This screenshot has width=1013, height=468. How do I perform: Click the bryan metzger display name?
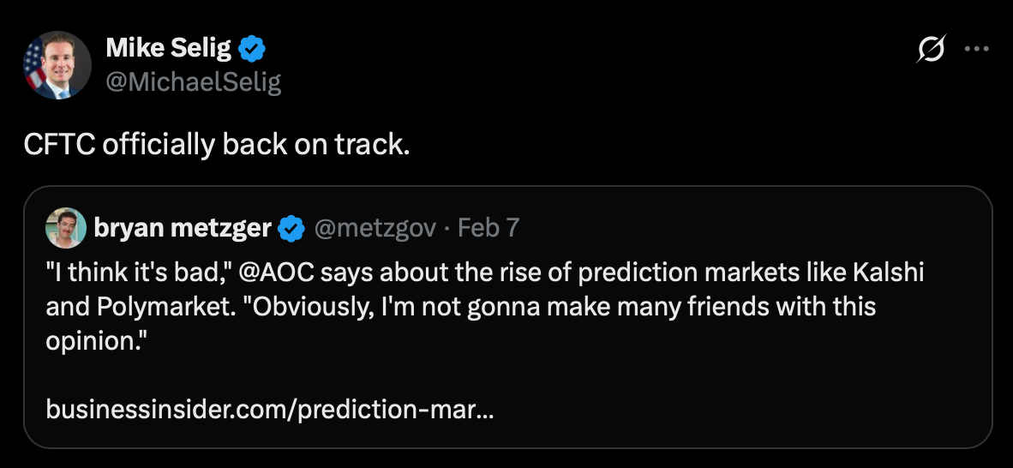click(183, 228)
